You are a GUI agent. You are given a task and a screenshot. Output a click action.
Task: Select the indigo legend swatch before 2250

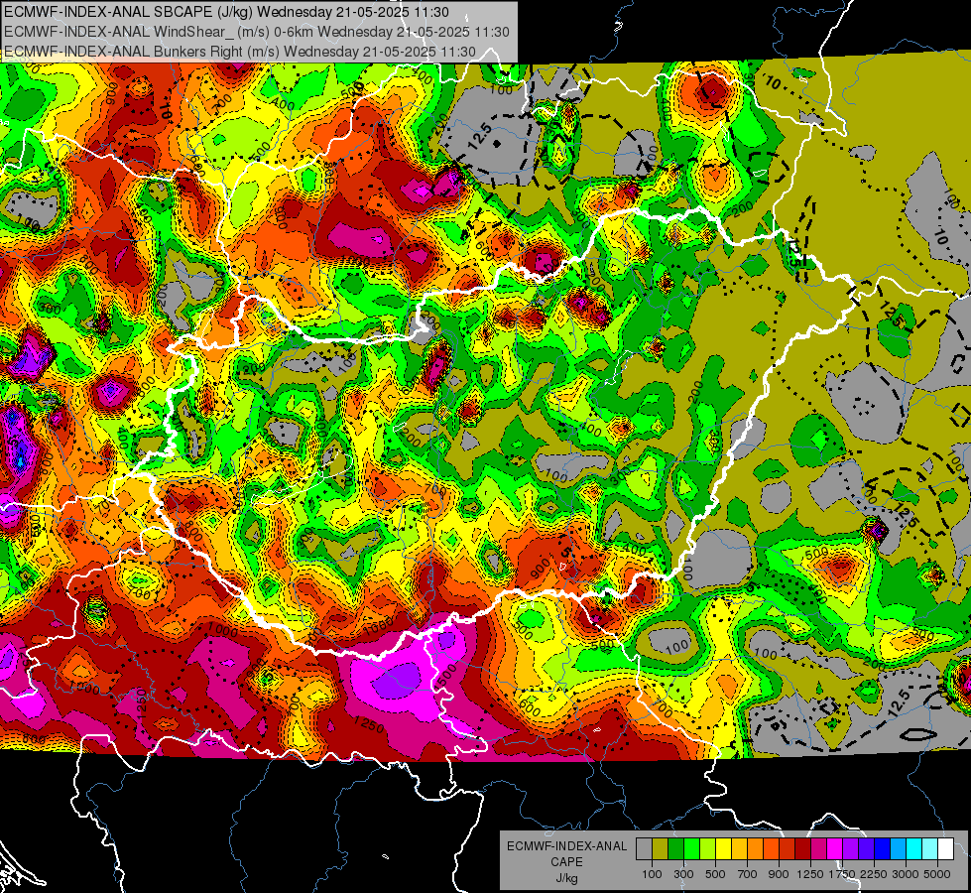click(866, 849)
